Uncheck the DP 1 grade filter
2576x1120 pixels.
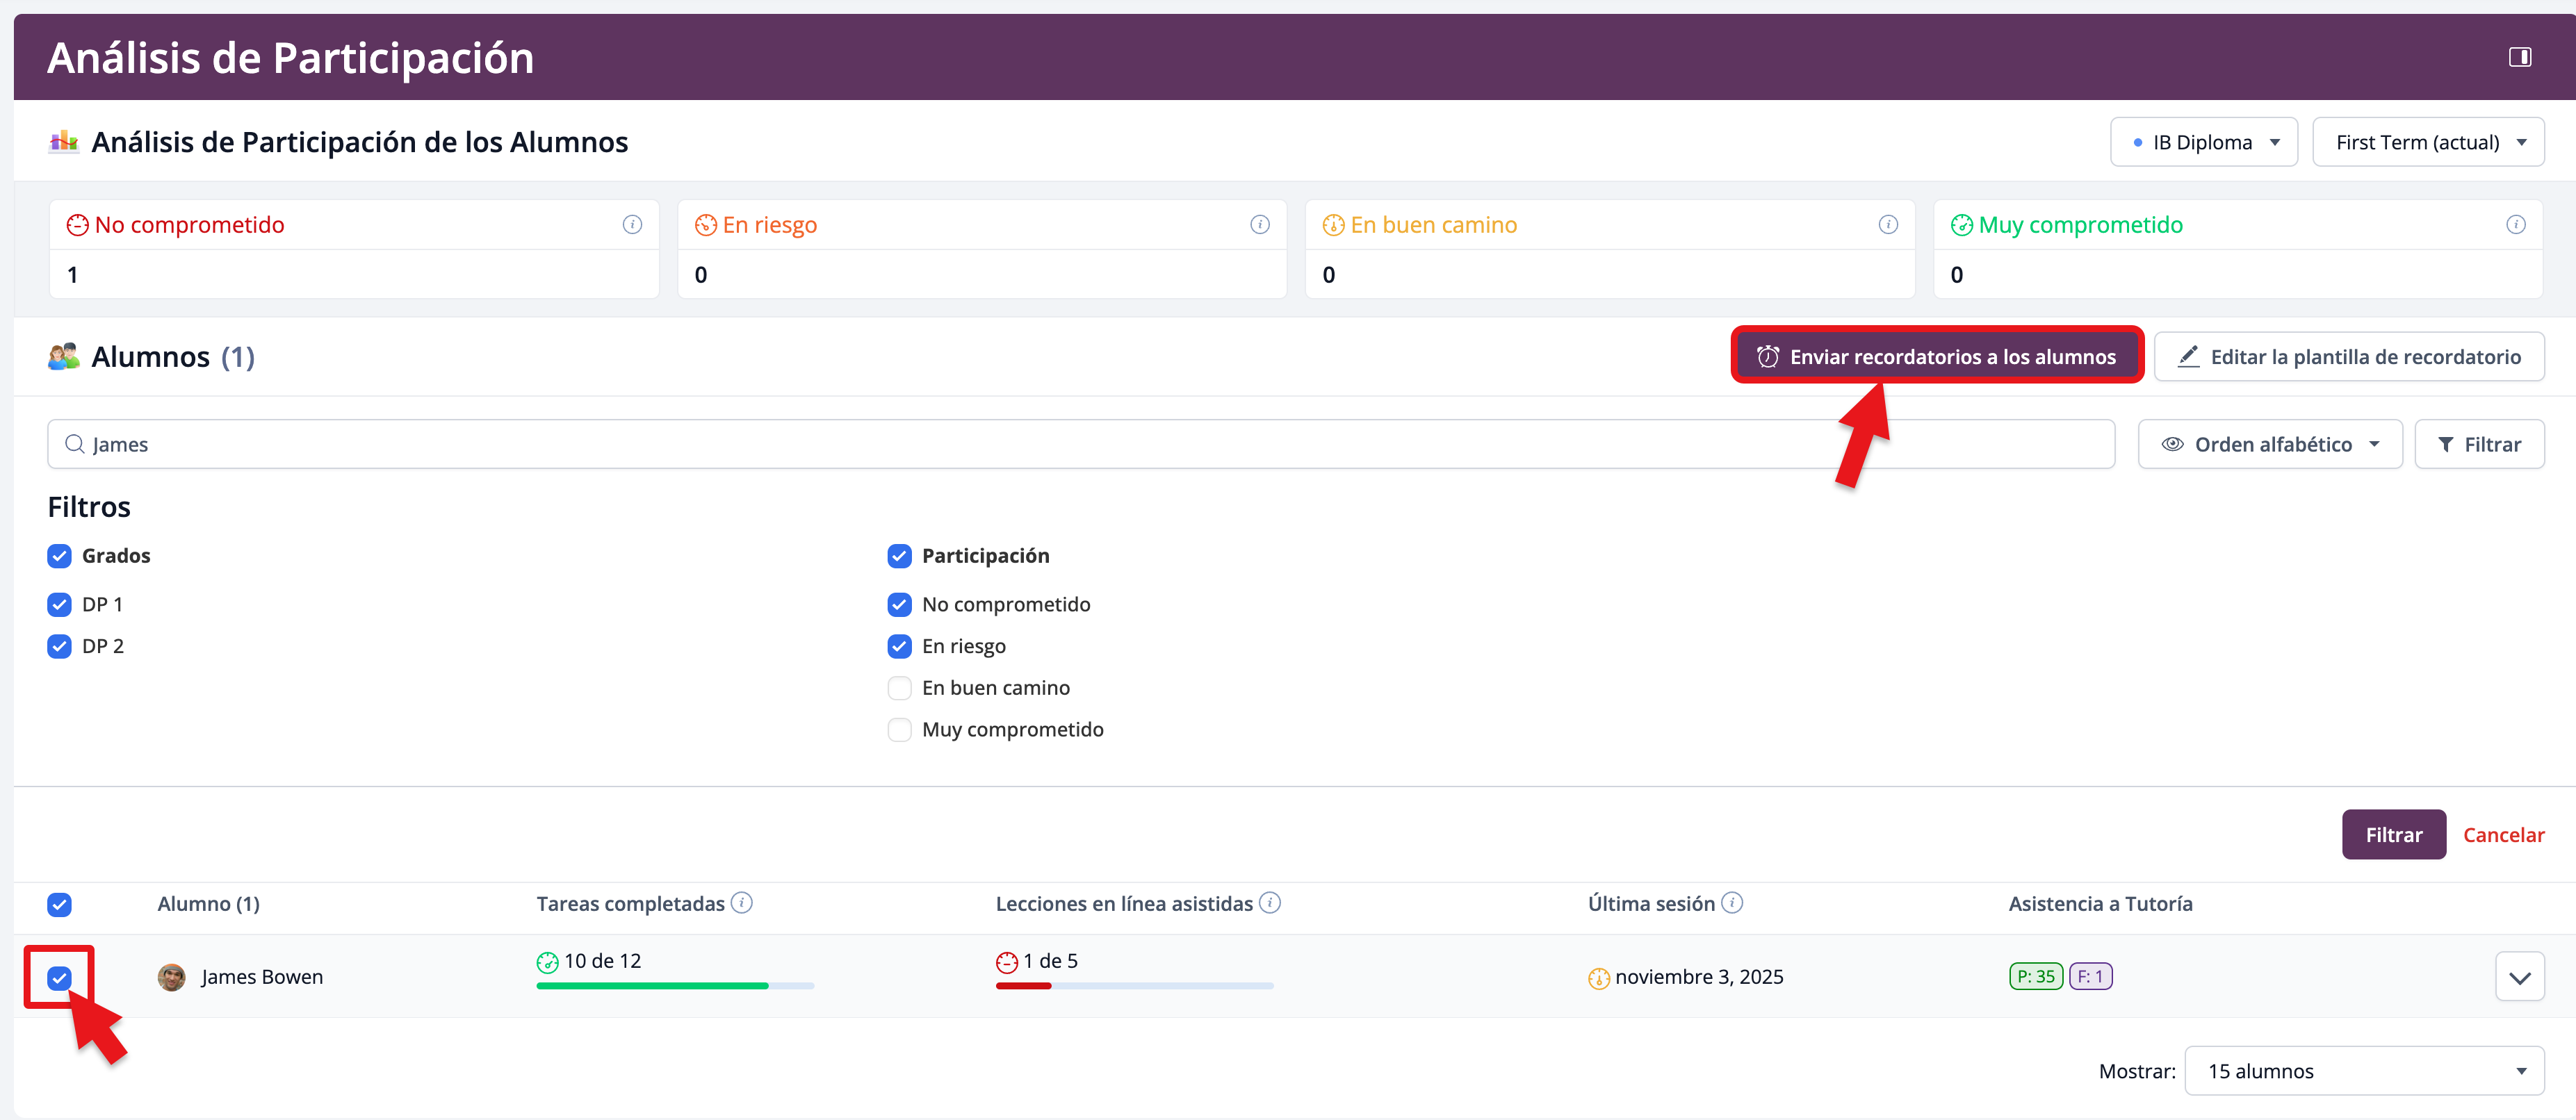pos(60,604)
